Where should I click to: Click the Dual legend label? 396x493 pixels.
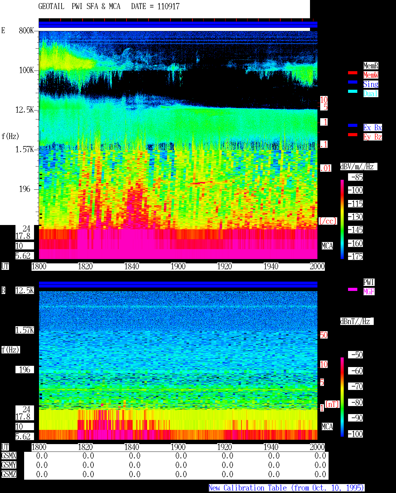coord(371,93)
